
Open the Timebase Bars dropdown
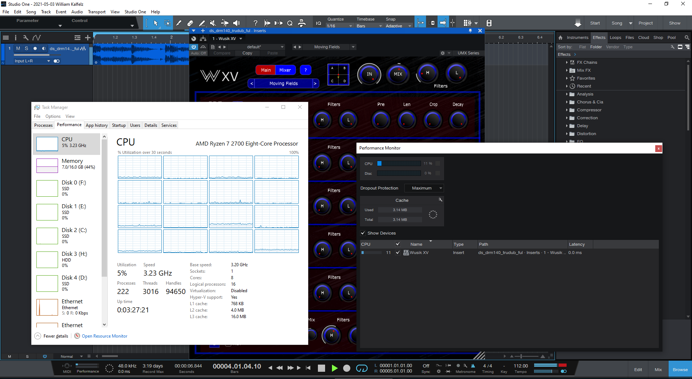(x=369, y=26)
